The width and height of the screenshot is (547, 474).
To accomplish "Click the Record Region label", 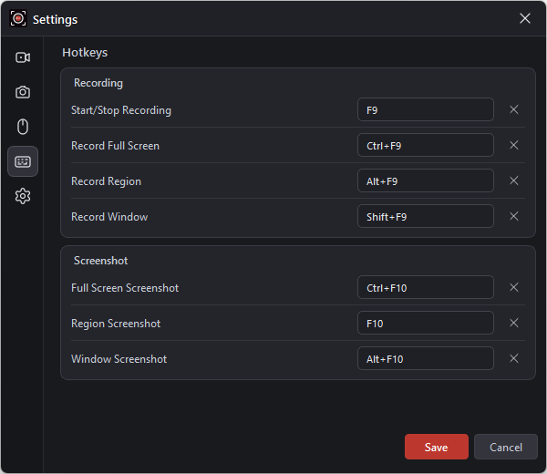I will coord(106,181).
